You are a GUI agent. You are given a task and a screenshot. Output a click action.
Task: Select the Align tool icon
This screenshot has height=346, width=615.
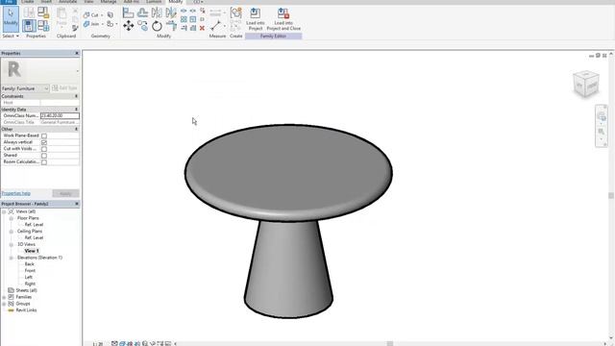coord(128,12)
